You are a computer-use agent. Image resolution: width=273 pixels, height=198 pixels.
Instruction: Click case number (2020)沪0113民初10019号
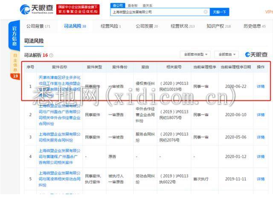[174, 86]
